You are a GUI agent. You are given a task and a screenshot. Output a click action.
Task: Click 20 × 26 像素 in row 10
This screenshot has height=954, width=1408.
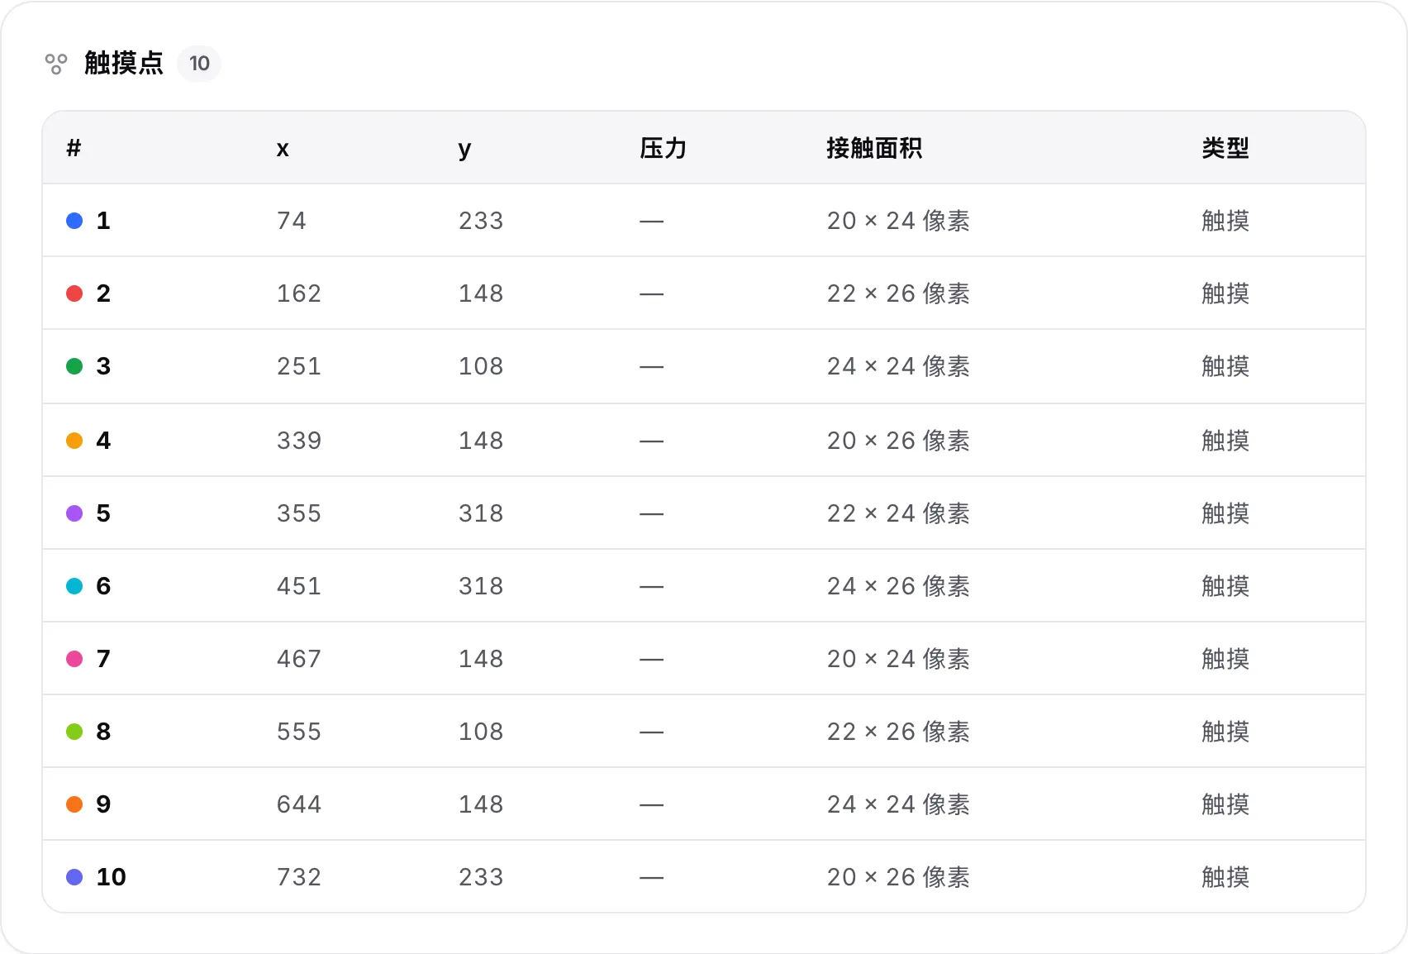coord(898,877)
